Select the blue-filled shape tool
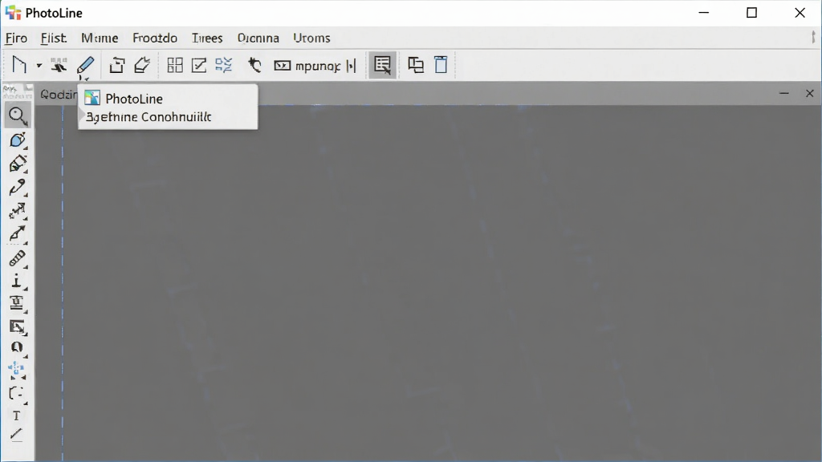The image size is (822, 462). [18, 140]
